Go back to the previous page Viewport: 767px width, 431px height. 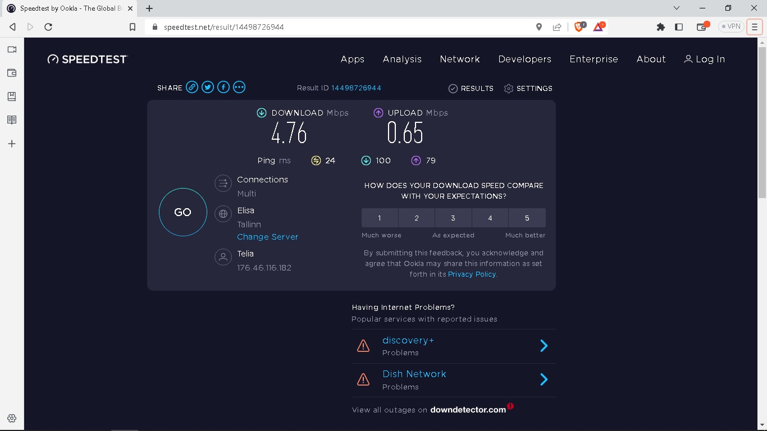coord(12,26)
